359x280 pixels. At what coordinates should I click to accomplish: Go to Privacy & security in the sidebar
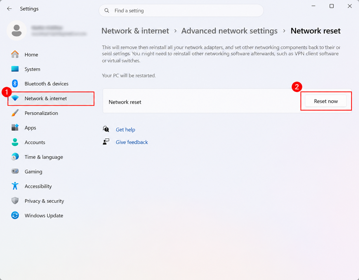tap(51, 201)
